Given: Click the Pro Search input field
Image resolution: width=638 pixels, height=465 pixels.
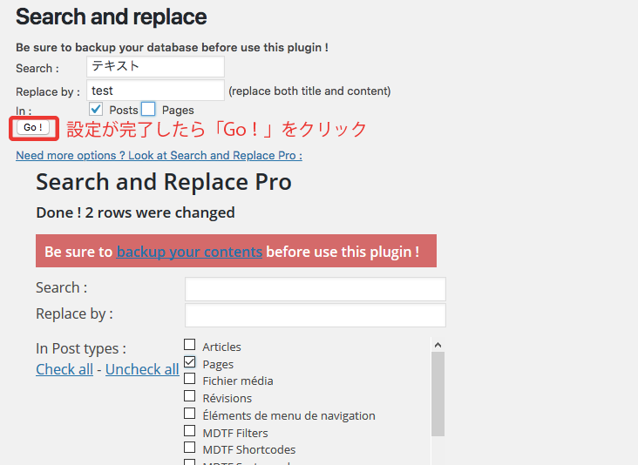Looking at the screenshot, I should click(x=315, y=289).
